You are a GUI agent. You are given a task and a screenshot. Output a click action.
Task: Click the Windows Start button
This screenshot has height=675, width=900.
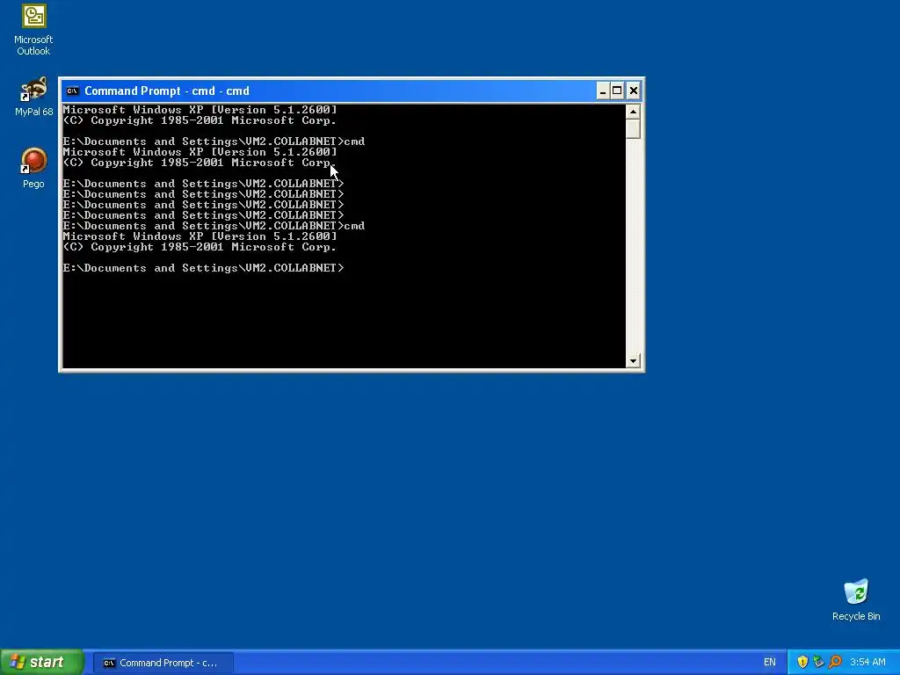42,663
